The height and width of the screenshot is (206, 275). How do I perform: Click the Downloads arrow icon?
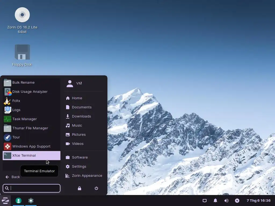[x=68, y=116]
